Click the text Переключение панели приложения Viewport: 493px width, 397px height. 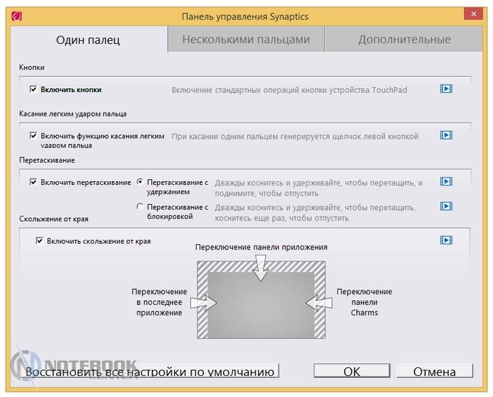(261, 248)
